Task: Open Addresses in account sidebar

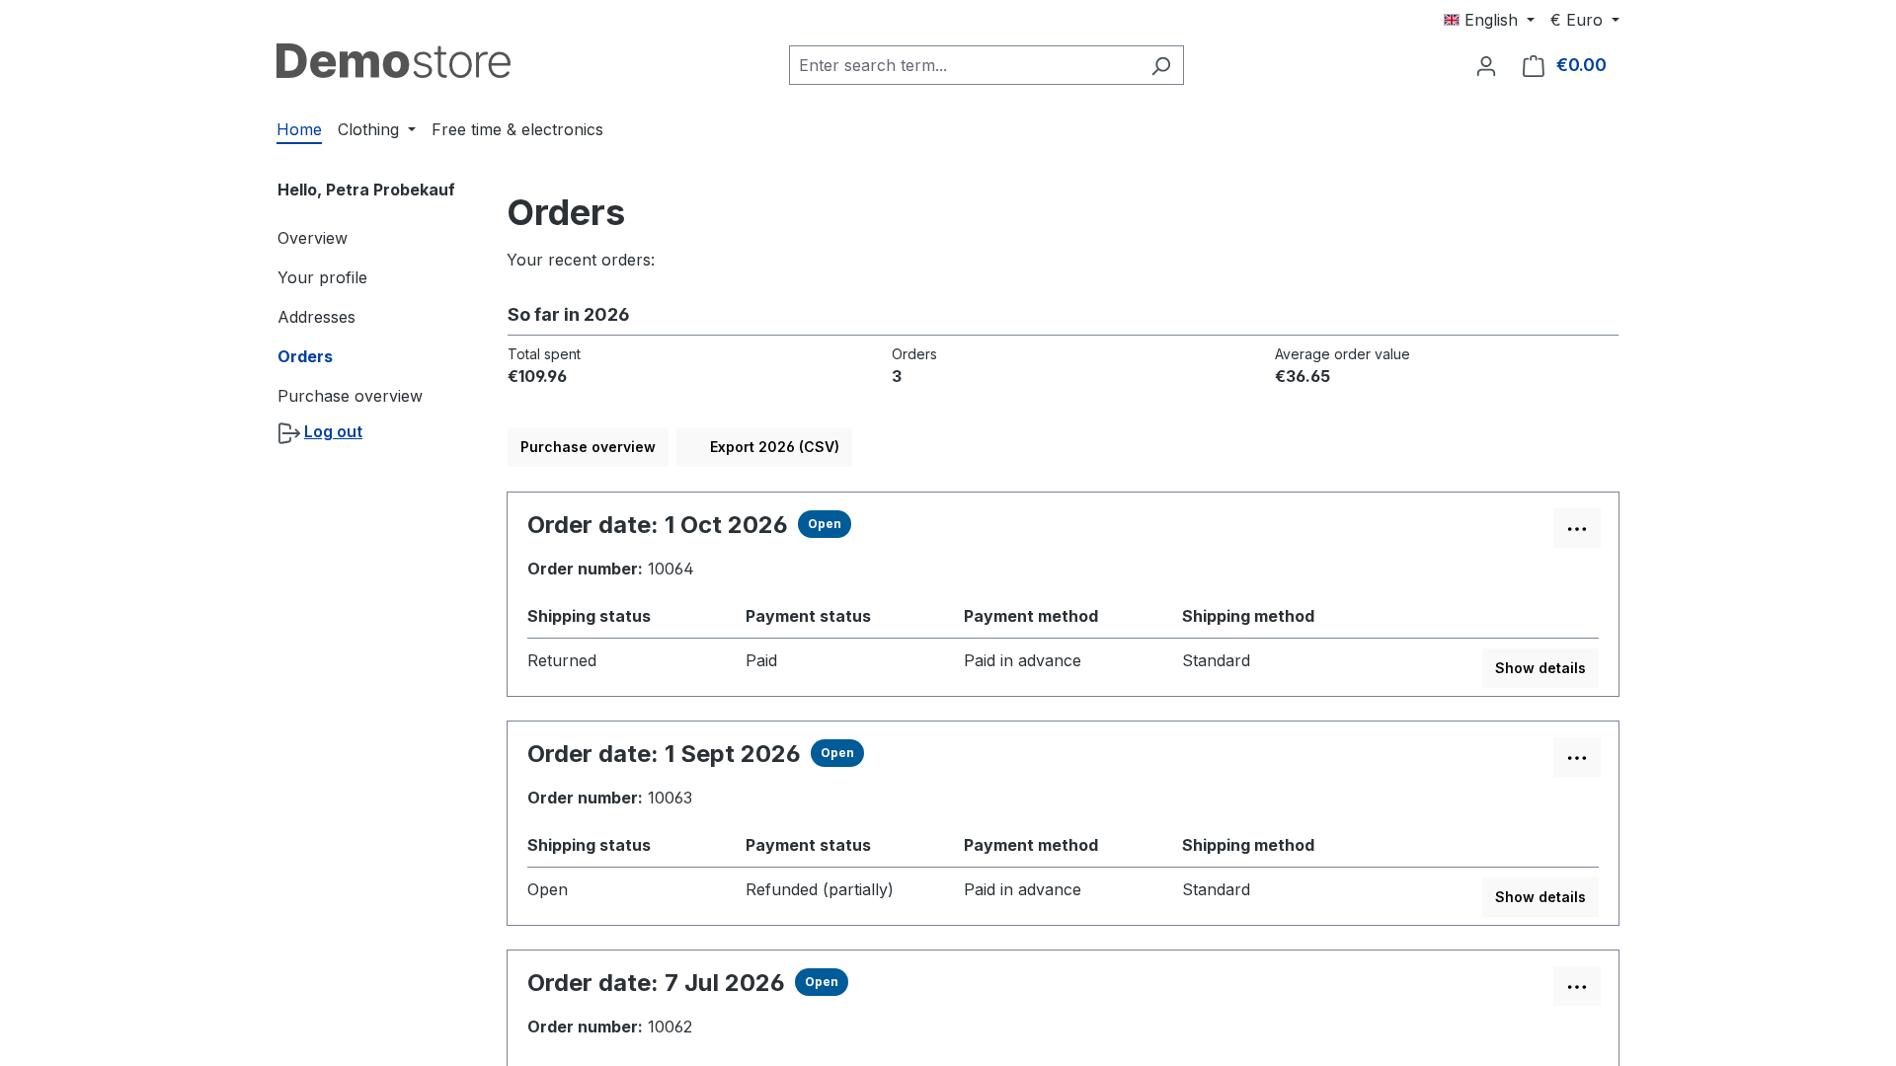Action: 316,317
